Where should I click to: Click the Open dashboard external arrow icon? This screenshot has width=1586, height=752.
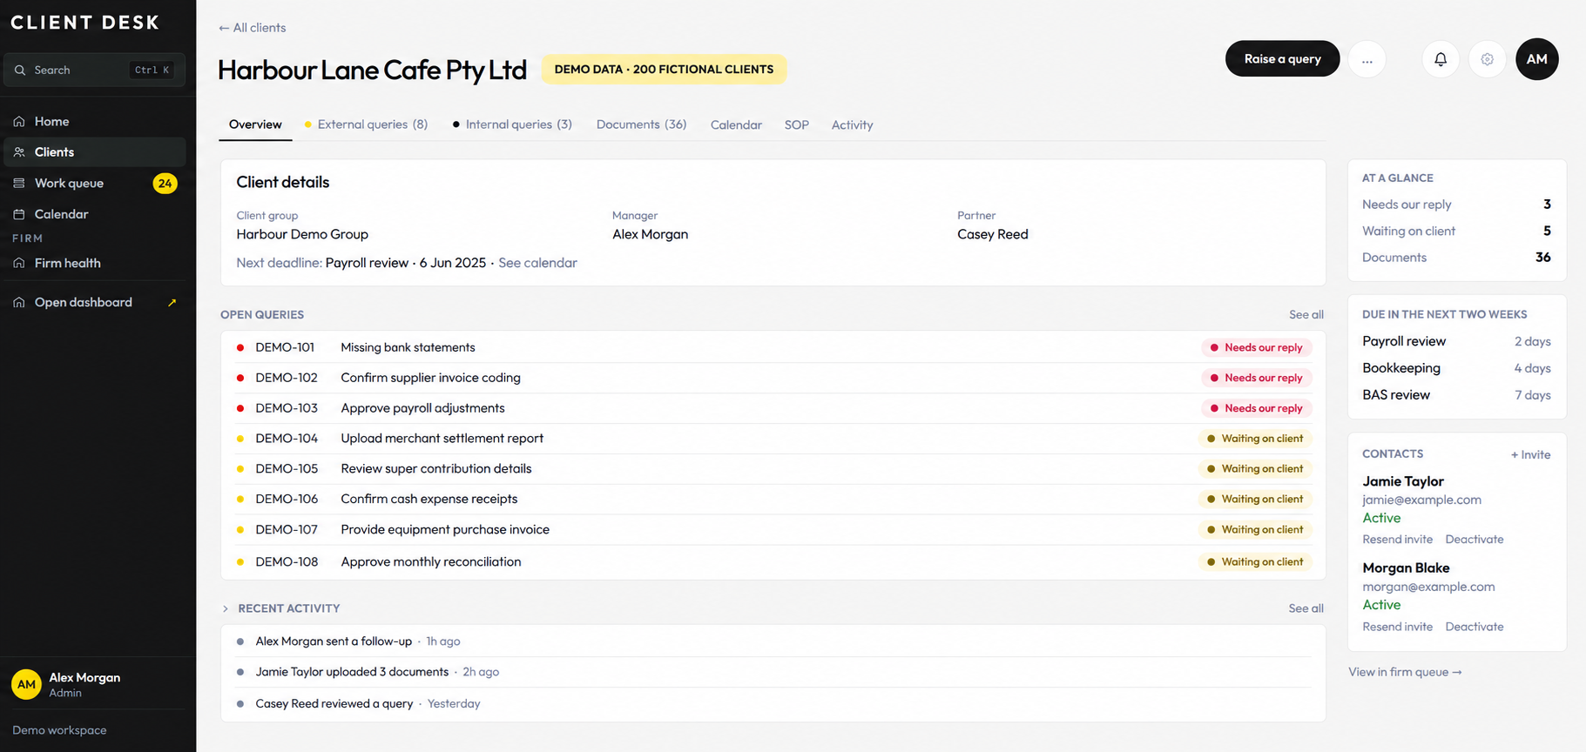(x=172, y=303)
